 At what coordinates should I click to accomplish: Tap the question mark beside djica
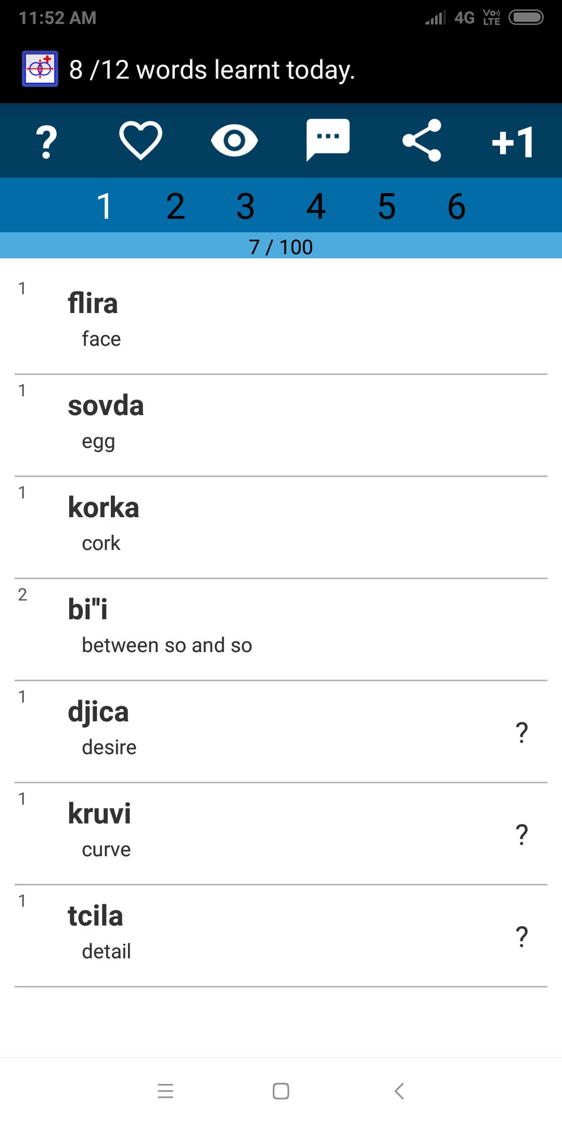[x=521, y=732]
